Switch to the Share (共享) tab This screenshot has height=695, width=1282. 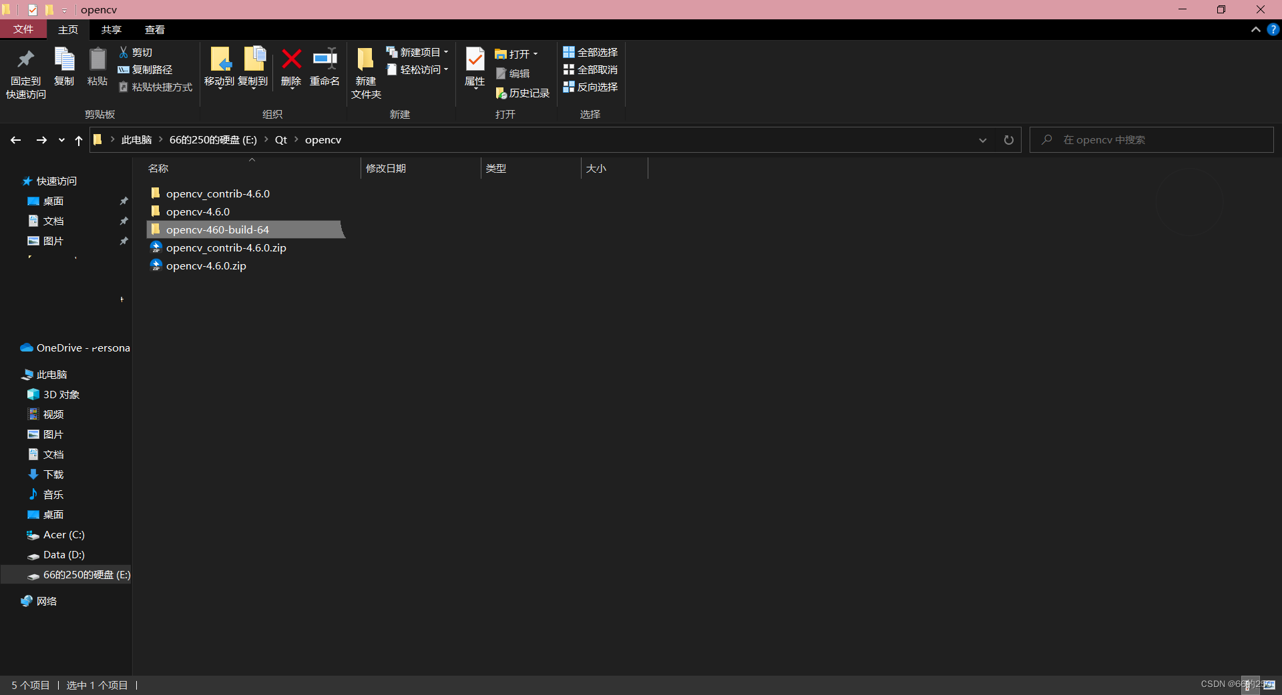tap(112, 29)
